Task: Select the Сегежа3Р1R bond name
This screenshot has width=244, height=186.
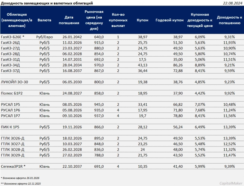Action: (x=14, y=166)
